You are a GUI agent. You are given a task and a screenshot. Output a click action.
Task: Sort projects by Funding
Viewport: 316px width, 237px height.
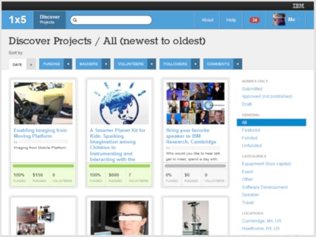click(x=51, y=64)
